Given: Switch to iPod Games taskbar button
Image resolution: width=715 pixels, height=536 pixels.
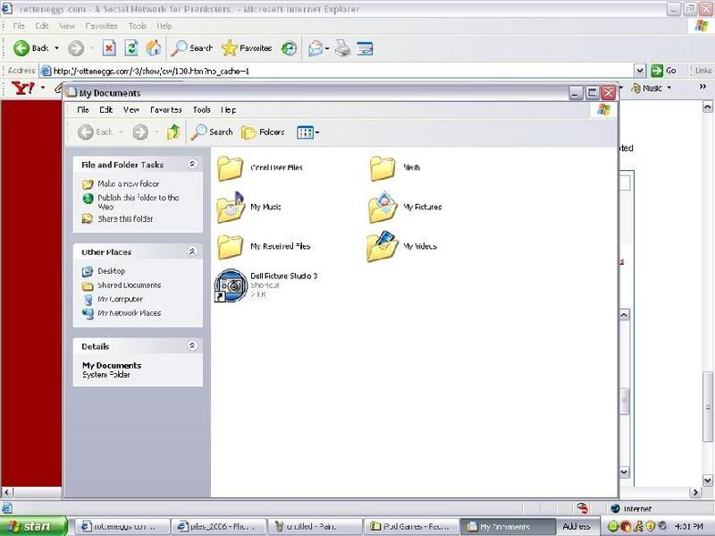Looking at the screenshot, I should point(412,526).
